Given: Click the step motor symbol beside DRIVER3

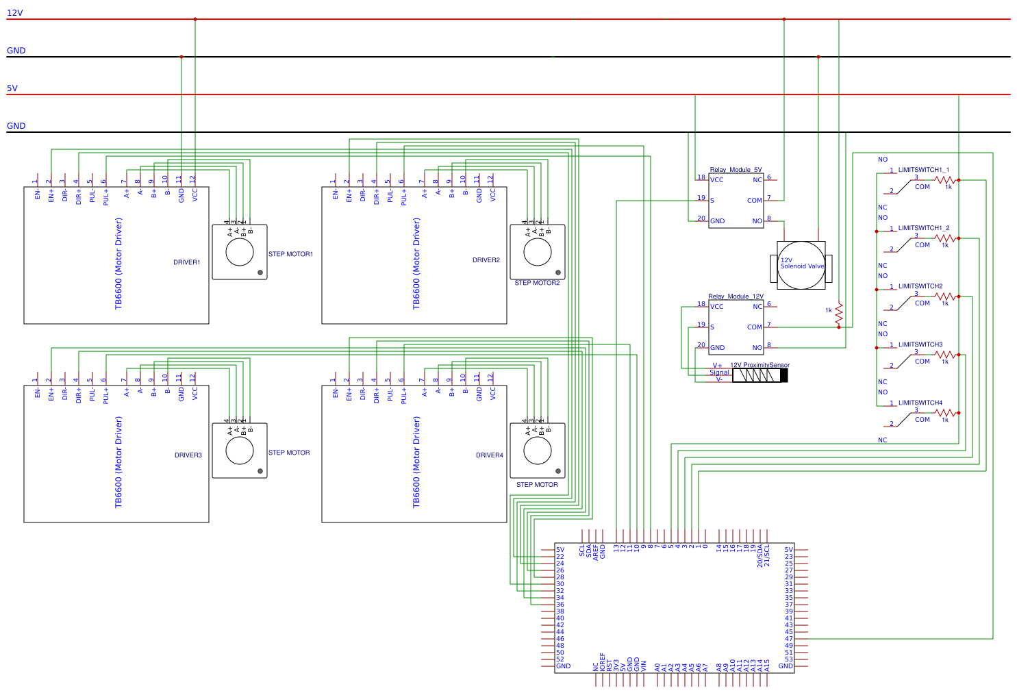Looking at the screenshot, I should coord(240,451).
